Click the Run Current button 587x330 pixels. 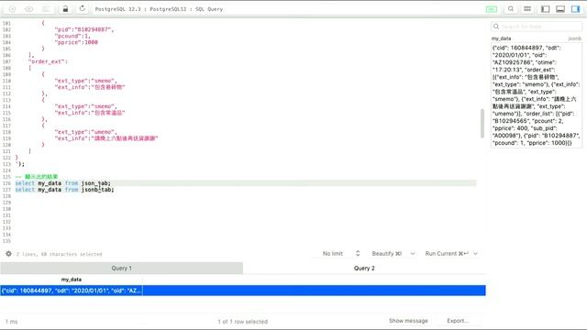[447, 254]
